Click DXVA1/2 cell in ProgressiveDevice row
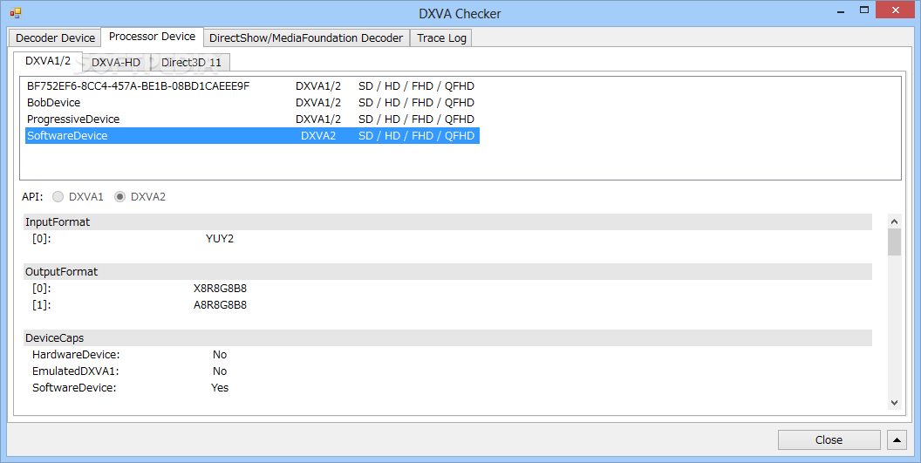Viewport: 921px width, 463px height. (x=318, y=119)
